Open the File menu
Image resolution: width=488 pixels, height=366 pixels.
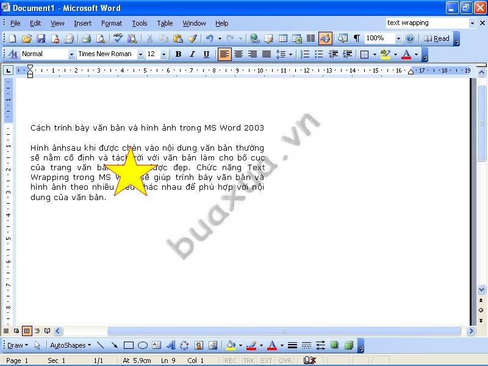click(15, 23)
